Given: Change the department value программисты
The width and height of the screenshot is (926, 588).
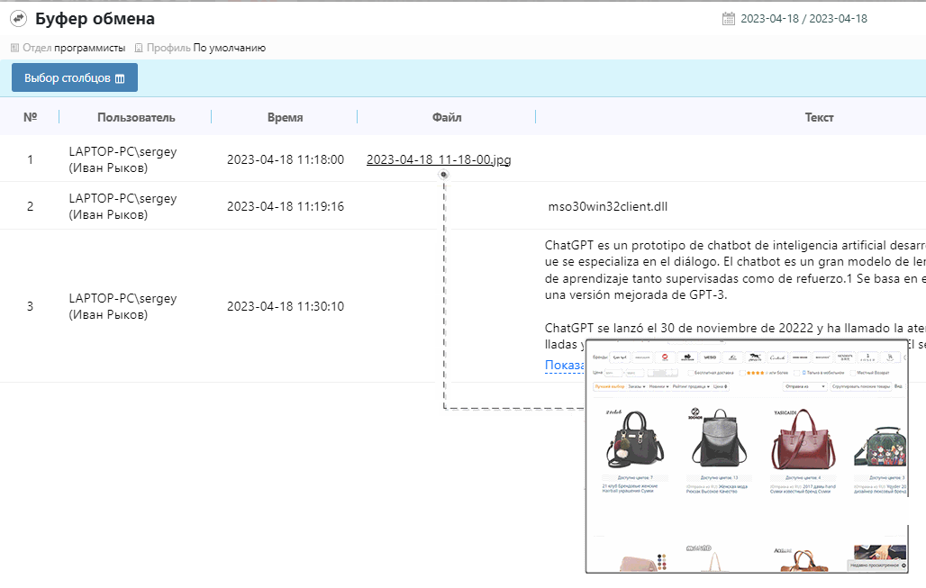Looking at the screenshot, I should tap(89, 48).
